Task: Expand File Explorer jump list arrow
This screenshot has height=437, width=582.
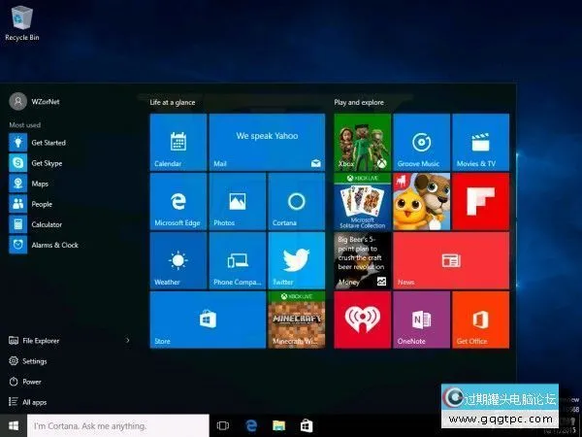Action: 128,341
